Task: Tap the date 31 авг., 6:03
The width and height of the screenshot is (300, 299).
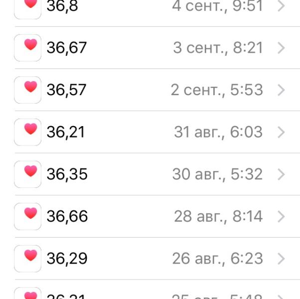Action: [x=218, y=132]
